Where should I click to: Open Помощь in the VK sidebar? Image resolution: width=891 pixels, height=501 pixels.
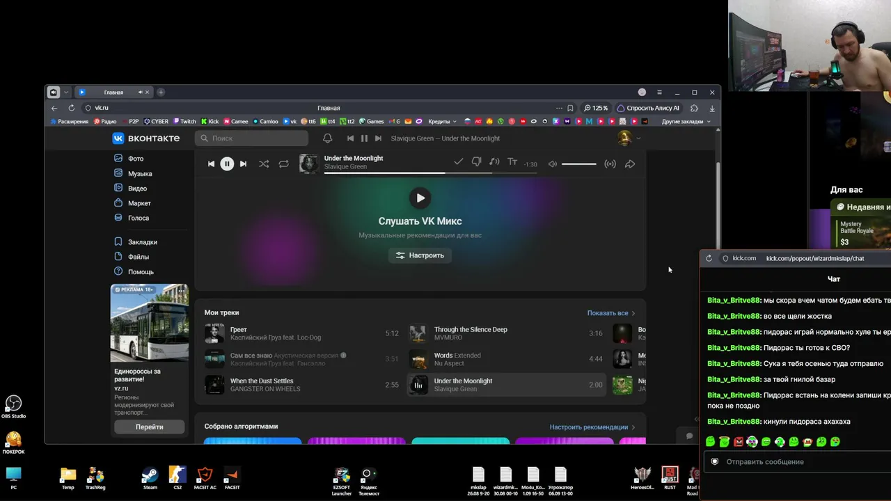(x=141, y=272)
